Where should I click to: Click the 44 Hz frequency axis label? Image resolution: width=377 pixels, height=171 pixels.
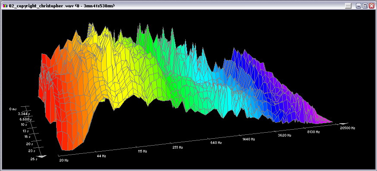pos(101,156)
